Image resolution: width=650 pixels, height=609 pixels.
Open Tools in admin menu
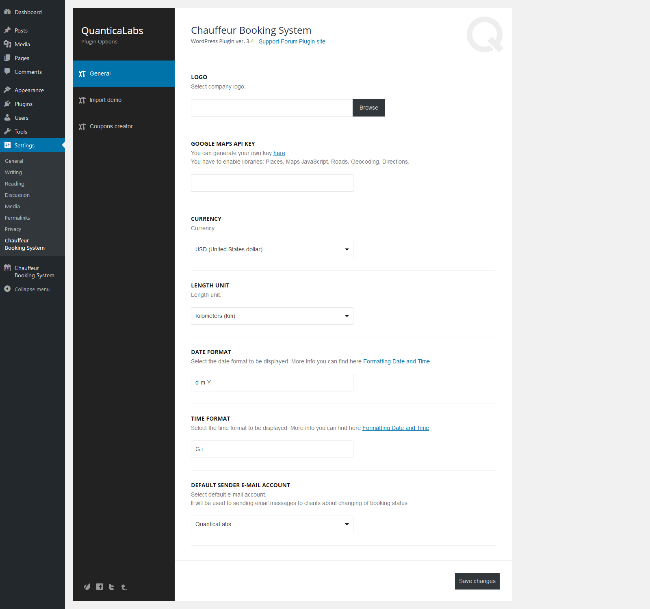click(32, 132)
